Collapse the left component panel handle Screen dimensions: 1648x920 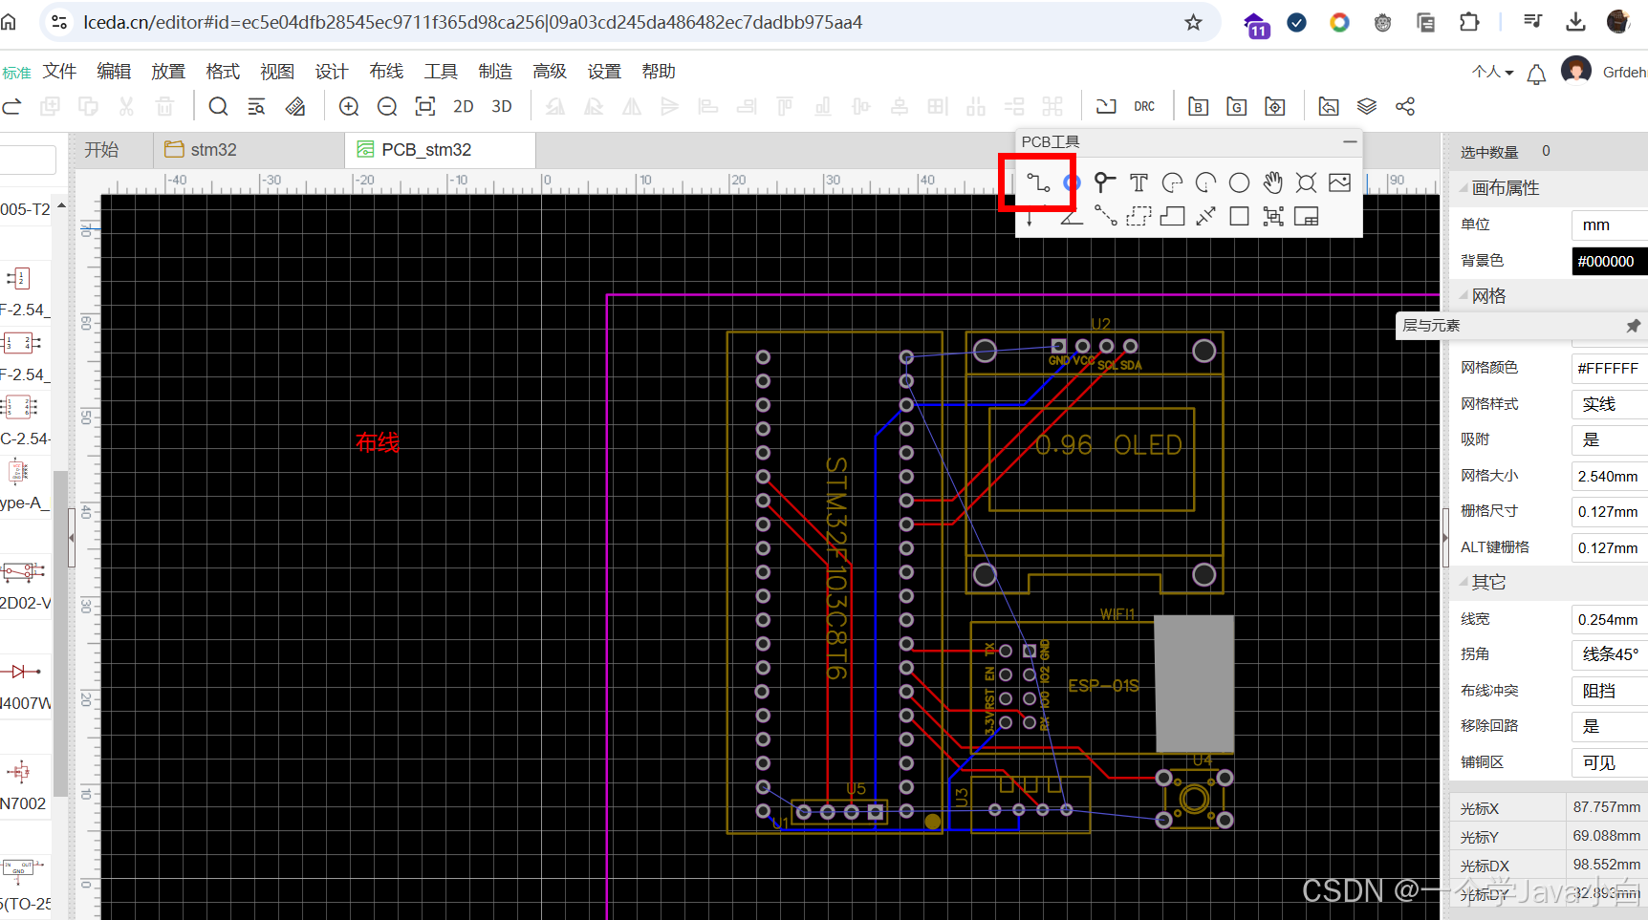(72, 538)
